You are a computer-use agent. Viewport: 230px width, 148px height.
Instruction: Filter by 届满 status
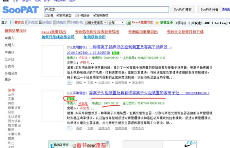click(11, 139)
